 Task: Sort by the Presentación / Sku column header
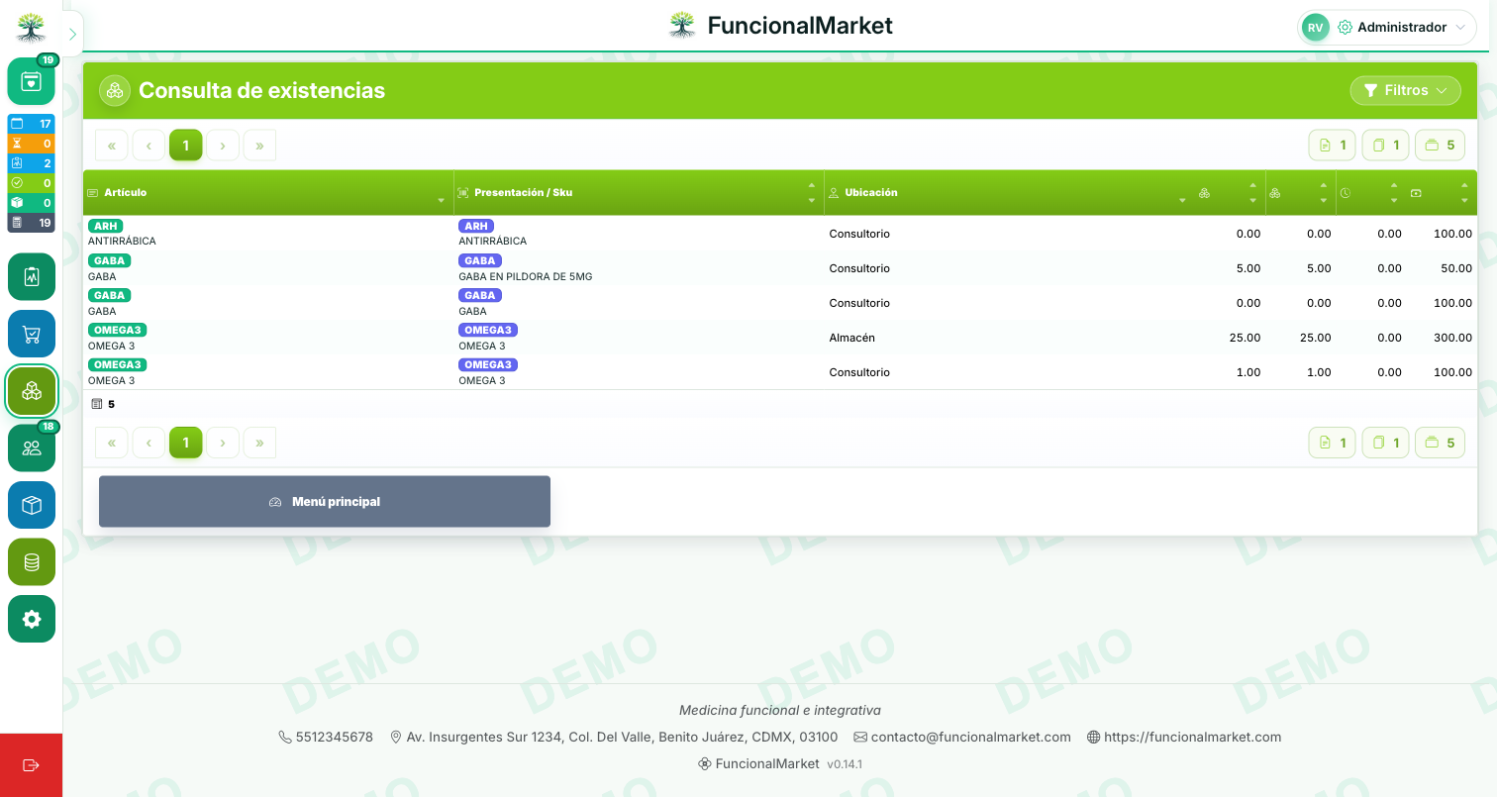pos(639,192)
